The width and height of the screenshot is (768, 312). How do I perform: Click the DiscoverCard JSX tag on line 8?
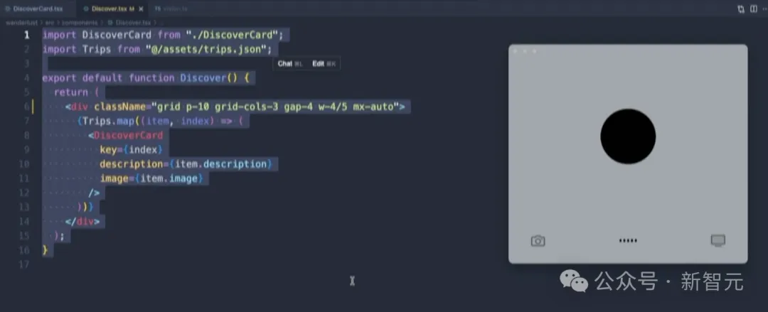pyautogui.click(x=128, y=135)
